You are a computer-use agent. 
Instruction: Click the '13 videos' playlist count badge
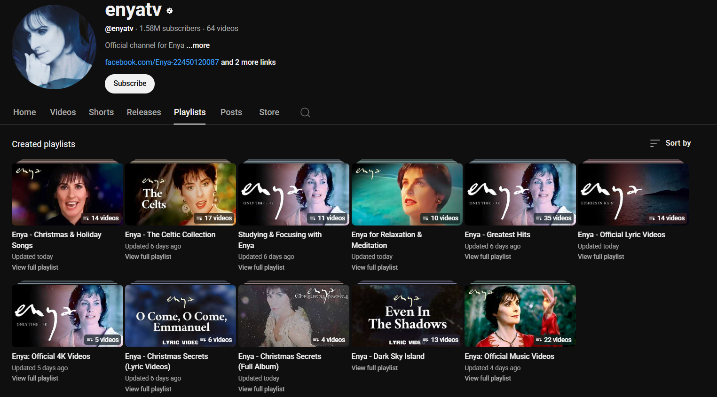(x=441, y=340)
